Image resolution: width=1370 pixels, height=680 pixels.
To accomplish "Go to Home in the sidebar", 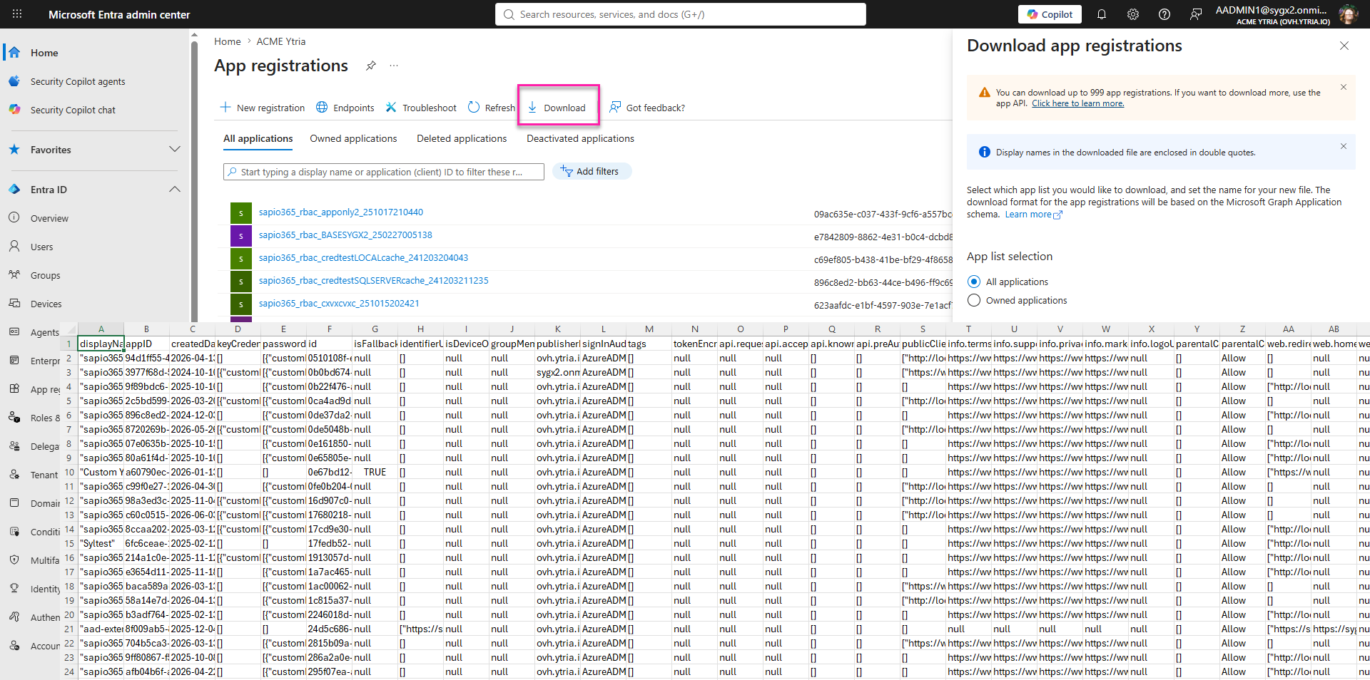I will 44,53.
